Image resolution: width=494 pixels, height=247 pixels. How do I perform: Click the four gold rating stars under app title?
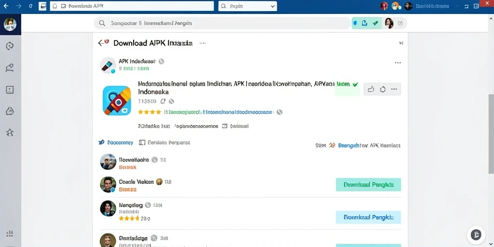point(150,112)
